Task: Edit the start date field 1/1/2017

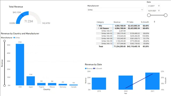Action: tap(153, 6)
